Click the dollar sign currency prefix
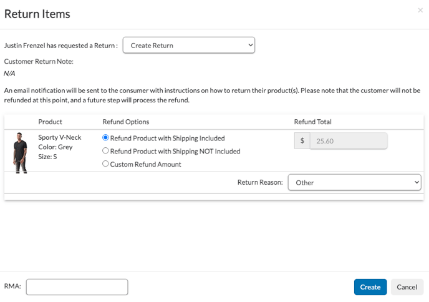429x302 pixels. 302,141
